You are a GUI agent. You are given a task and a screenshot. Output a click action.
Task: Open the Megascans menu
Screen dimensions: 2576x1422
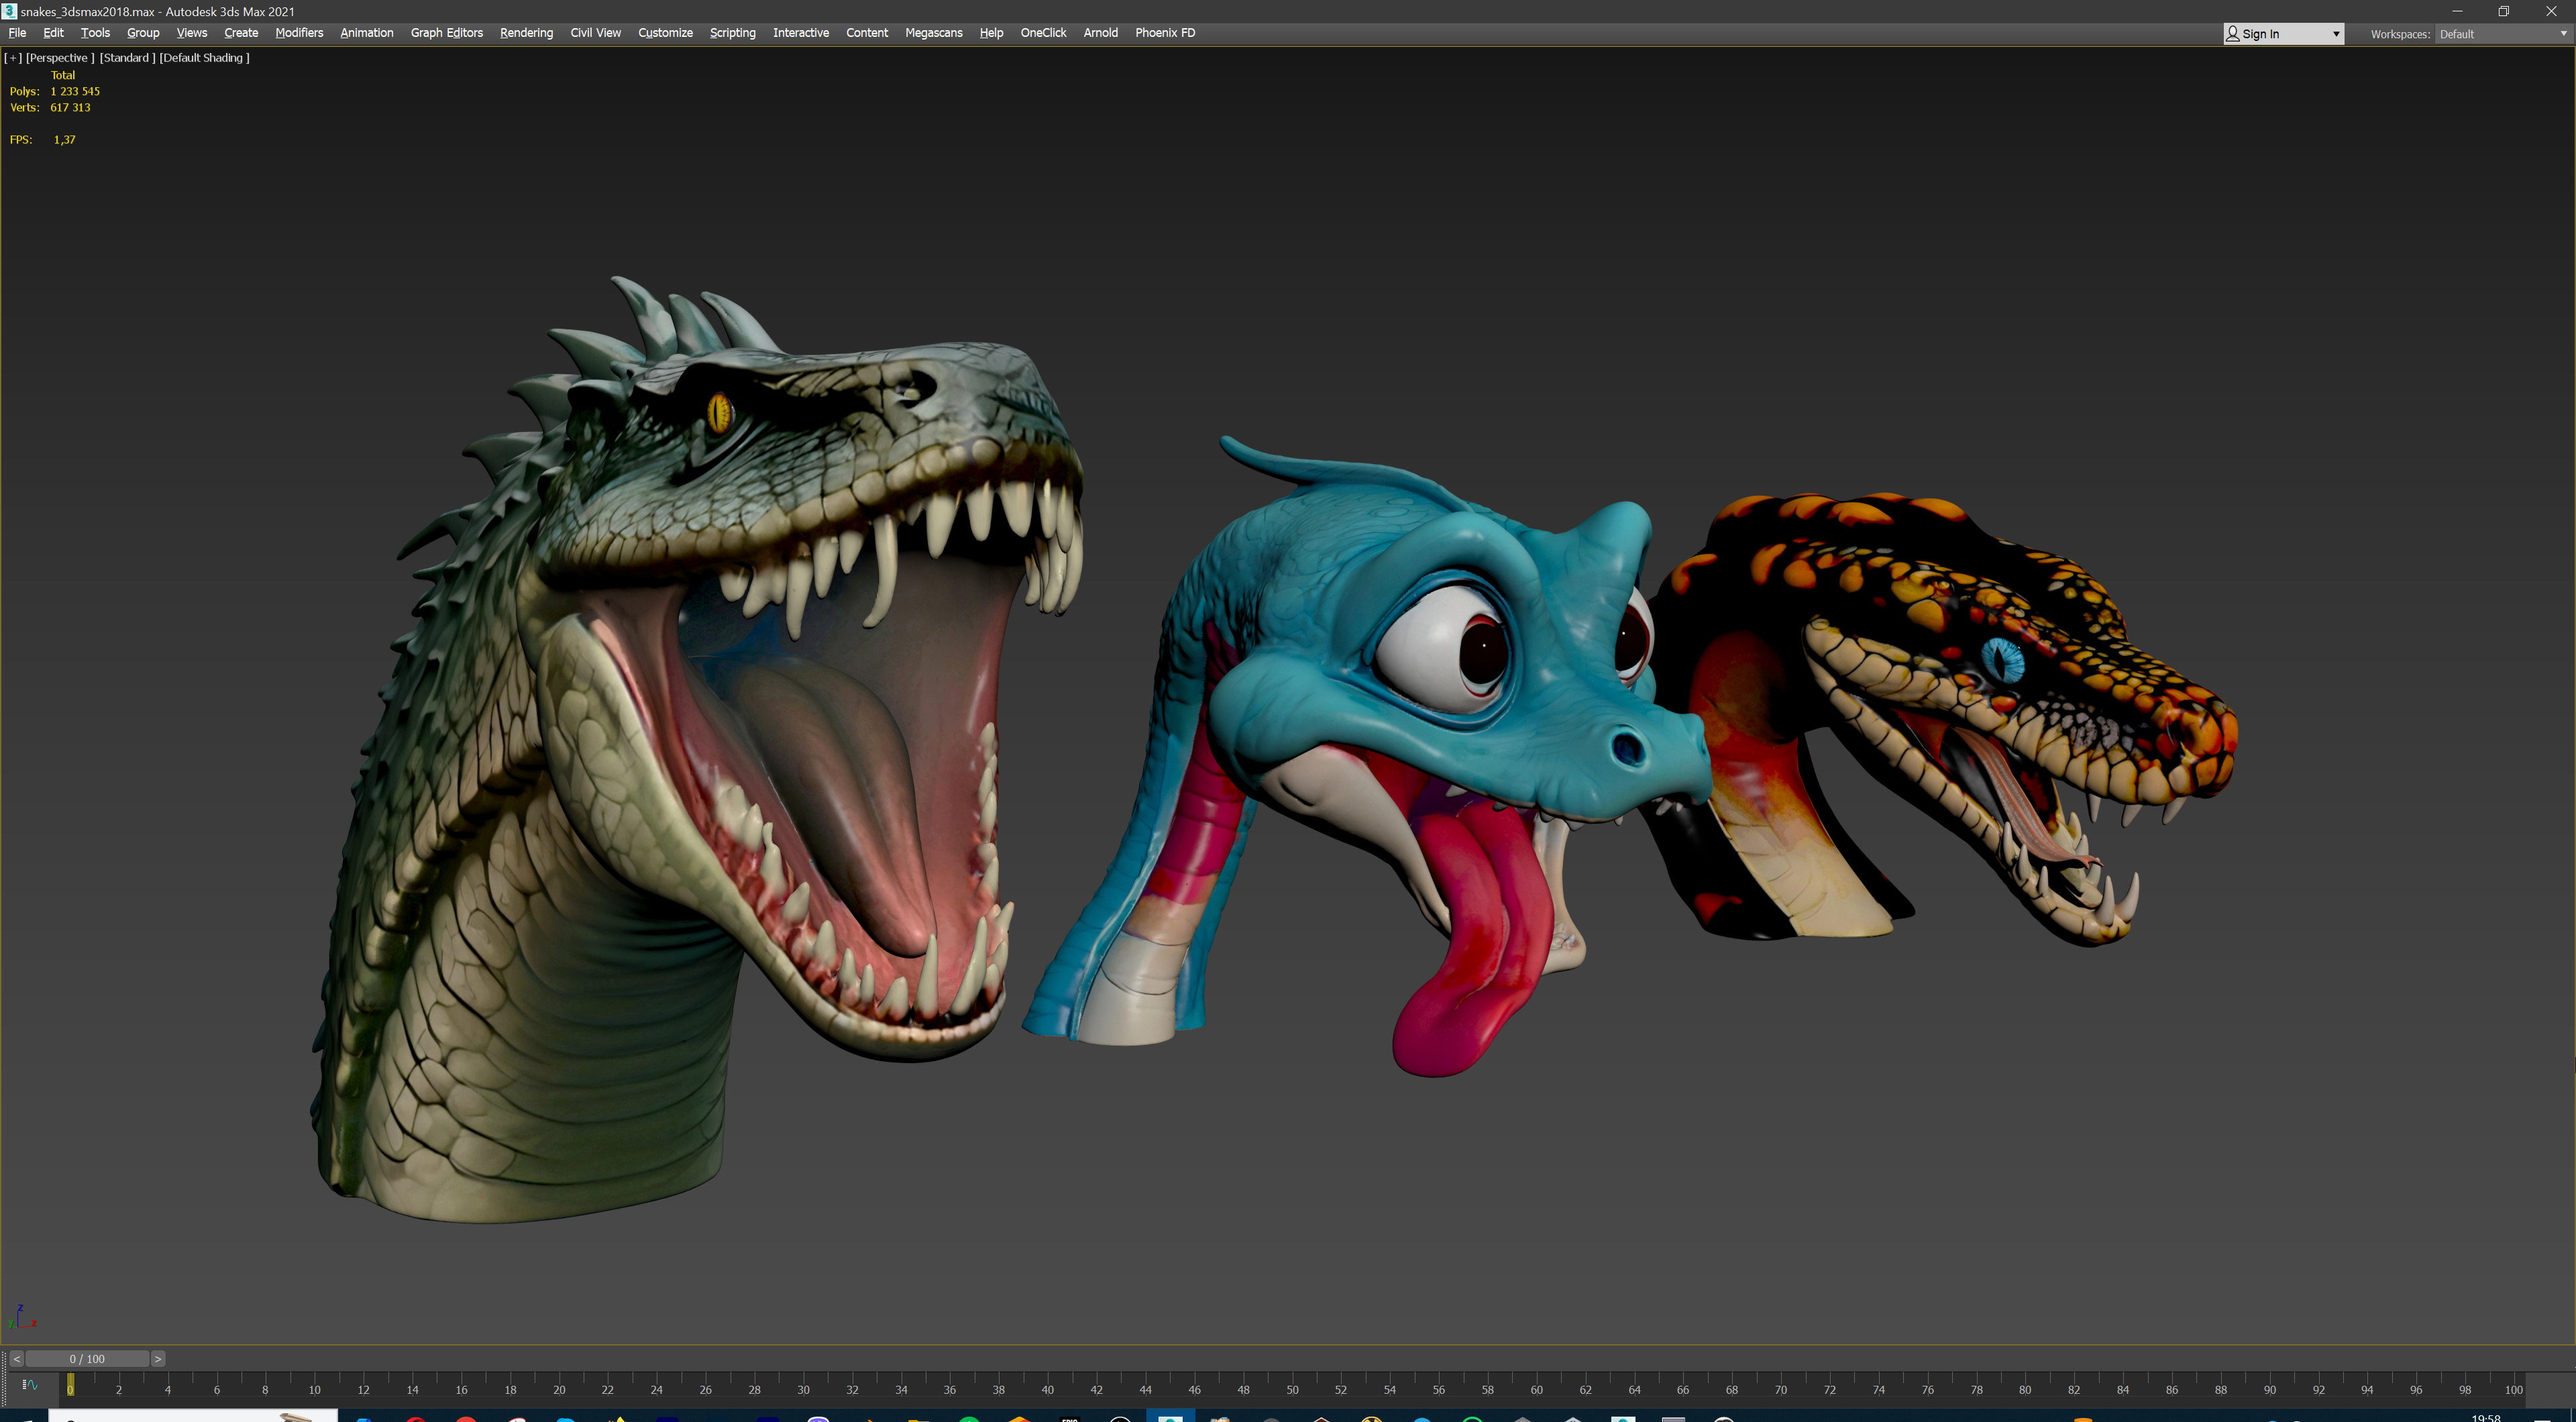(933, 33)
